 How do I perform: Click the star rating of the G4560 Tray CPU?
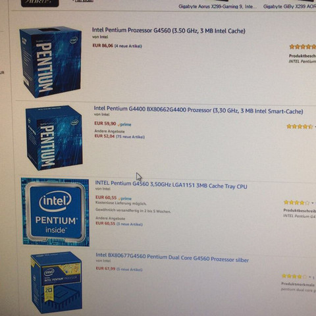point(297,202)
